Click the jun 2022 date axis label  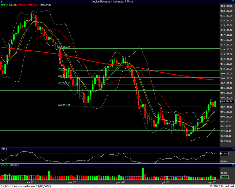coord(121,182)
